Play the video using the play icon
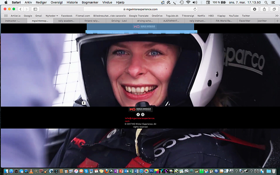 pos(84,103)
